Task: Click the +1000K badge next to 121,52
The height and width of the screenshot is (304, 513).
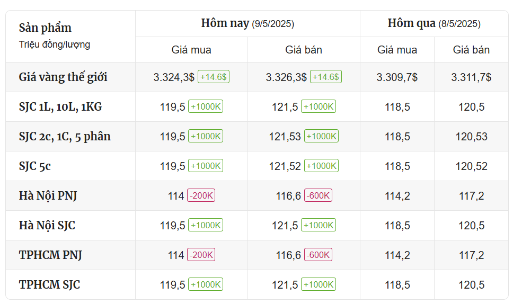Action: tap(322, 166)
